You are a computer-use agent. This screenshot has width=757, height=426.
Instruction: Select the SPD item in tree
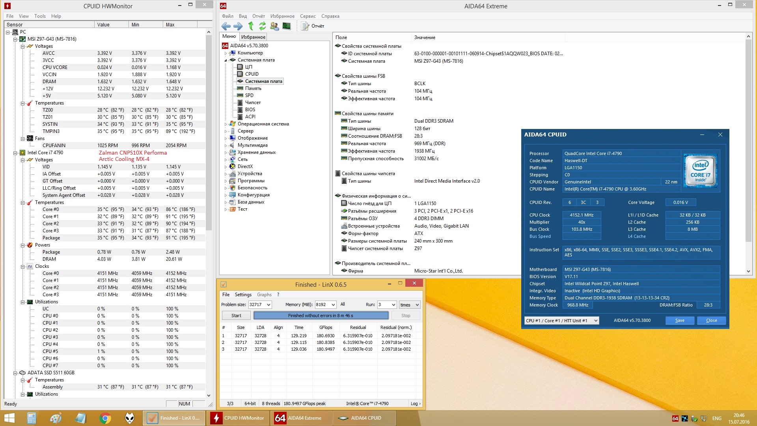[x=249, y=95]
